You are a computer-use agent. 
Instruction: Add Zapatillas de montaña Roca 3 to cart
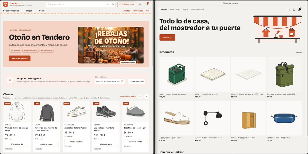[106, 144]
